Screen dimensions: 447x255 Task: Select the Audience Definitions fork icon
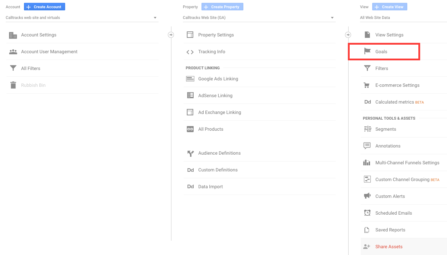(190, 153)
